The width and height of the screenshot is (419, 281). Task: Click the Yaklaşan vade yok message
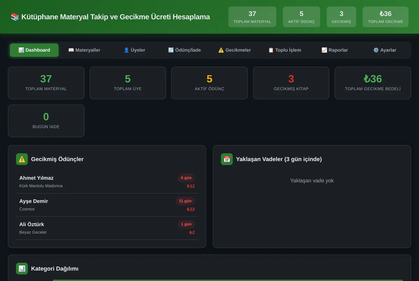tap(312, 181)
